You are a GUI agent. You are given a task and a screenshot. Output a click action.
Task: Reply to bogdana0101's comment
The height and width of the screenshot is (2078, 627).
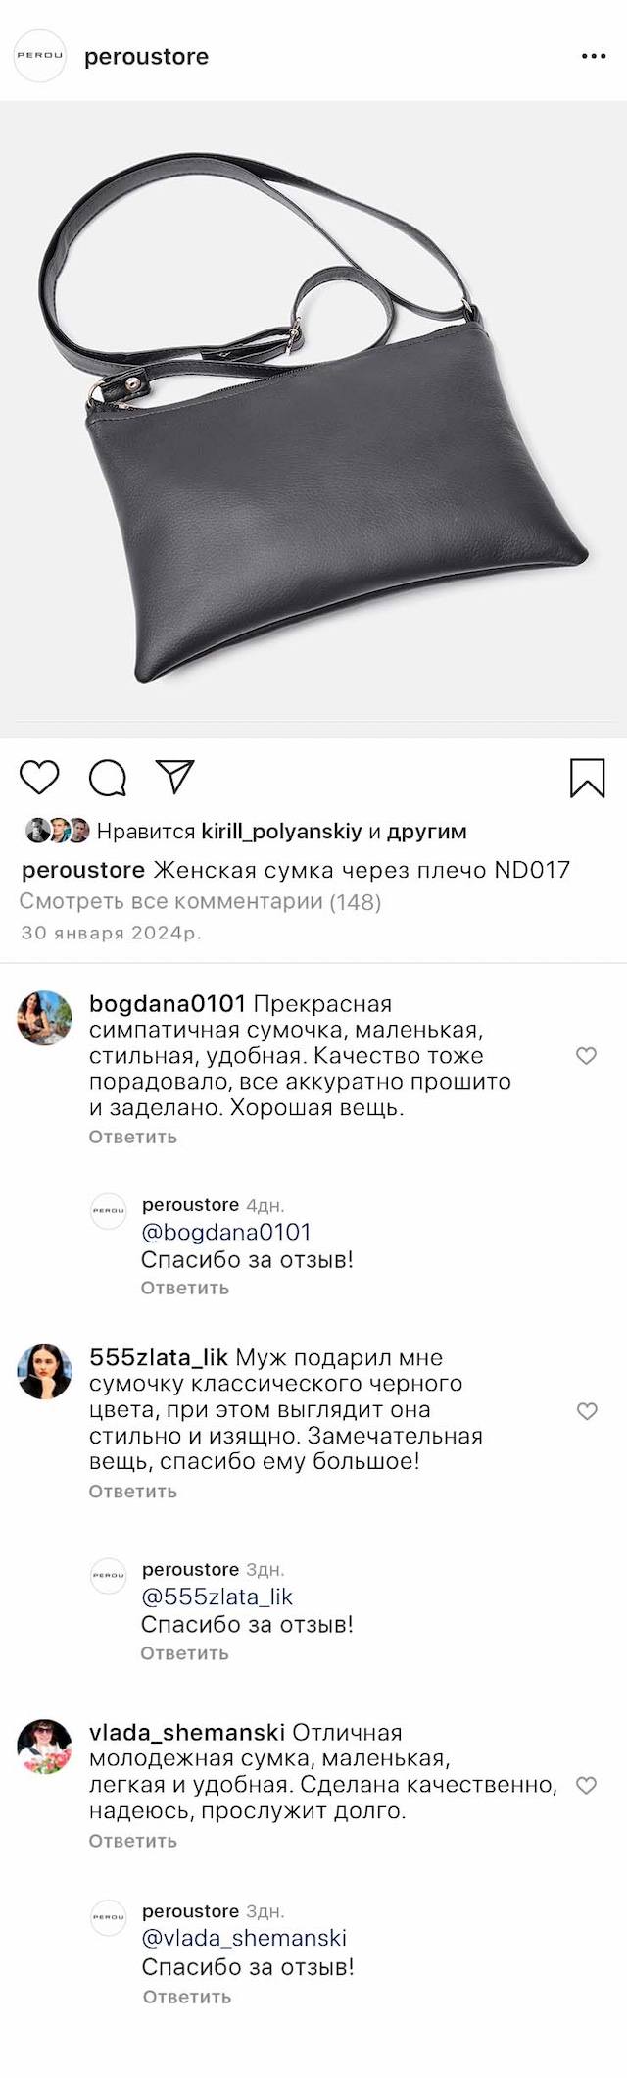[133, 1137]
